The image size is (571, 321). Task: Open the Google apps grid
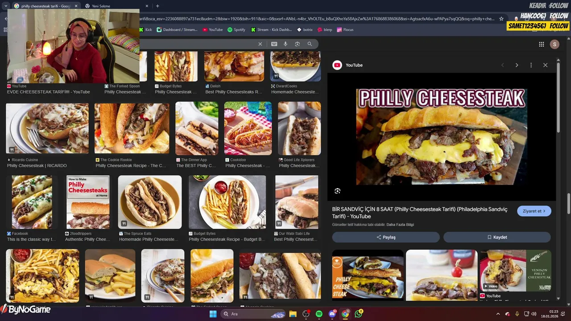541,44
